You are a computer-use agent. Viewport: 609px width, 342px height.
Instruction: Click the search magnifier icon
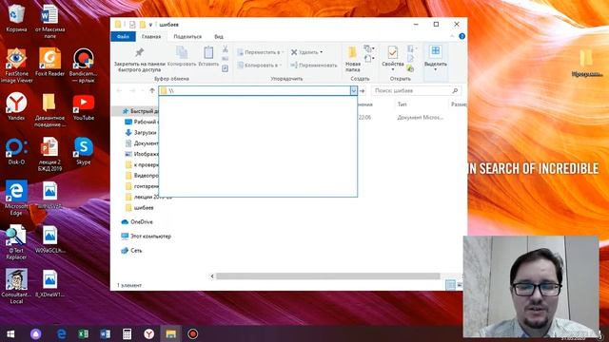pos(455,91)
